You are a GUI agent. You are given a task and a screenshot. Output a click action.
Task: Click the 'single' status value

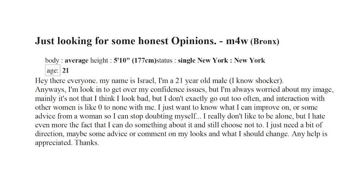tap(187, 61)
